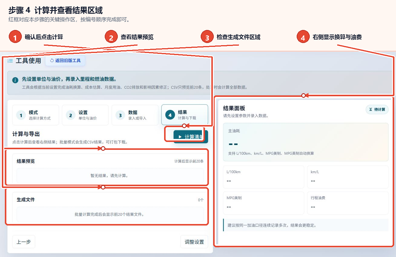The width and height of the screenshot is (396, 257).
Task: Click 批量计算完成后会显示前20个结果文件 text
Action: 110,214
